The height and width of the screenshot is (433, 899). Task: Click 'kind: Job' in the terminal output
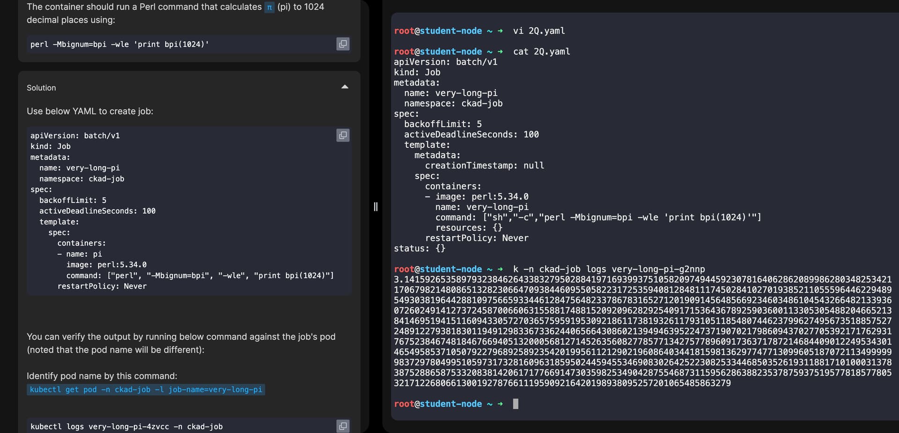[x=417, y=72]
